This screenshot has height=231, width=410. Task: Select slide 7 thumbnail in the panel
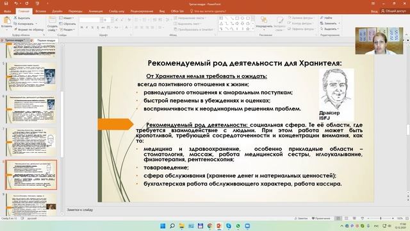pos(31,142)
